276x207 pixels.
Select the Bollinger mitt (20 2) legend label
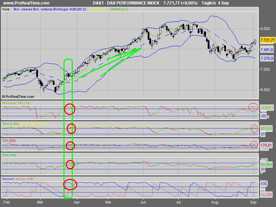tap(69, 9)
